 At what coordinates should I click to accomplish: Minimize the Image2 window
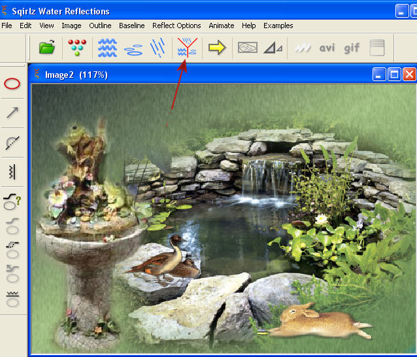(x=379, y=75)
